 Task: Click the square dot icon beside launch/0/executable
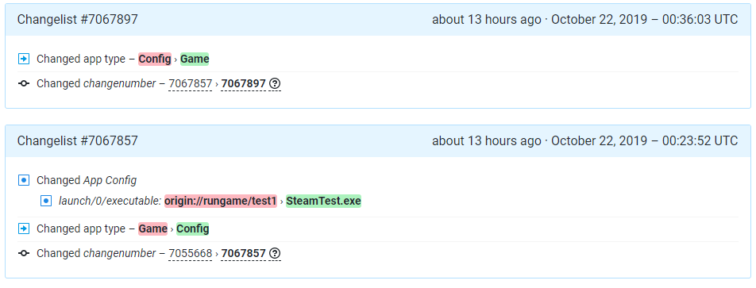(46, 201)
